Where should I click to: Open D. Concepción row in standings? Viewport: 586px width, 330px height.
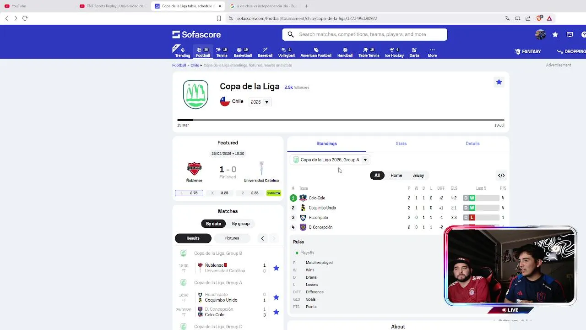coord(398,227)
